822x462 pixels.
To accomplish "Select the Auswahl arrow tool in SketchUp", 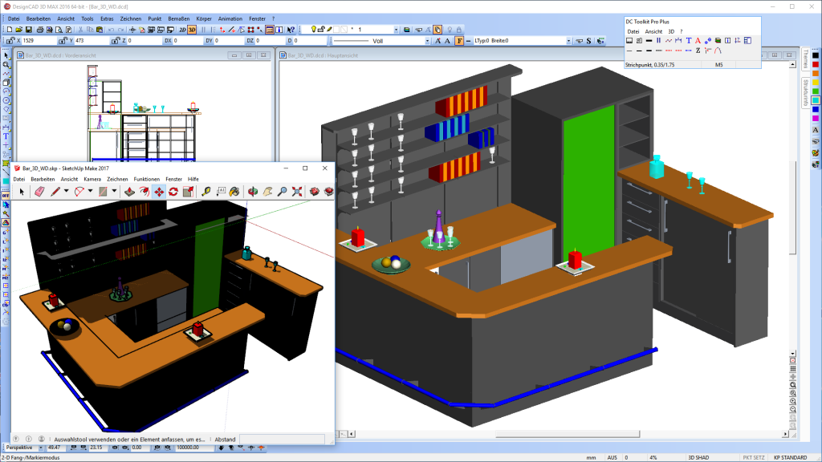I will pyautogui.click(x=22, y=192).
